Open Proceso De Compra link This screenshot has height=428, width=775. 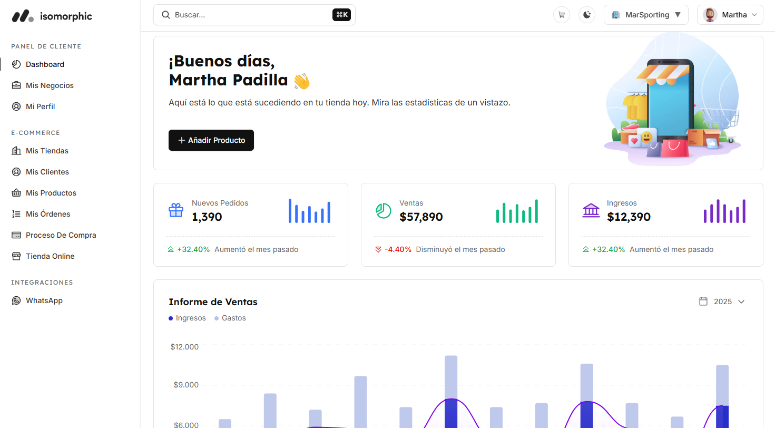pos(61,235)
